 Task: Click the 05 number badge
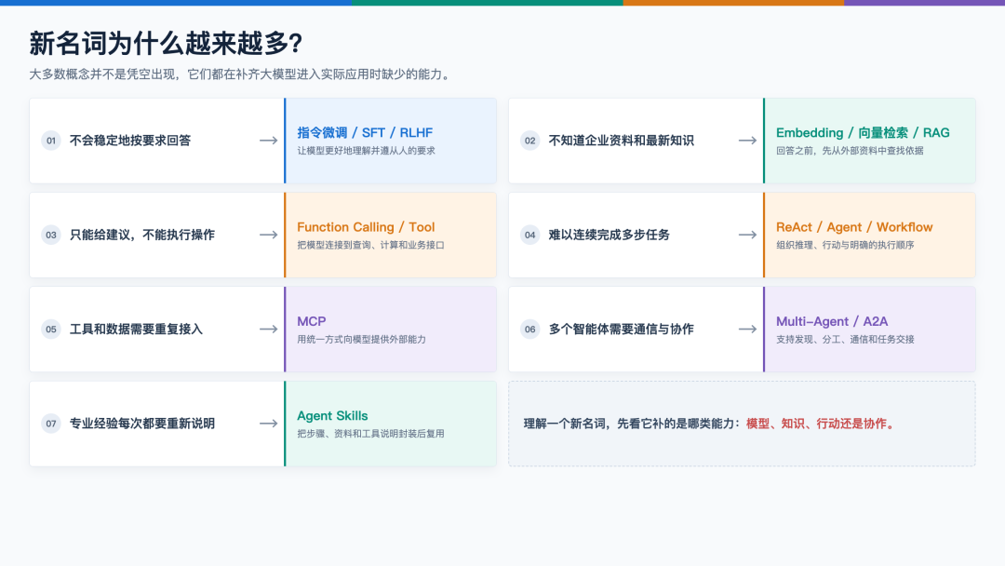click(50, 329)
